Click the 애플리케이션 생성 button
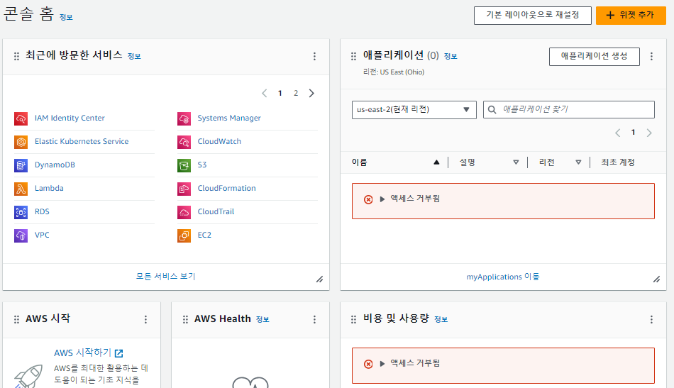 (x=594, y=56)
